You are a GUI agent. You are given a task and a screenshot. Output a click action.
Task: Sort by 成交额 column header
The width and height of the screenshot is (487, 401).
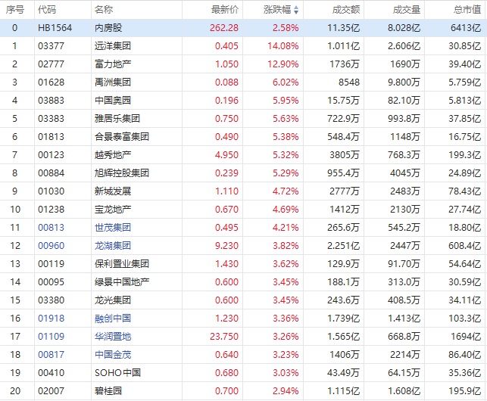pyautogui.click(x=346, y=10)
